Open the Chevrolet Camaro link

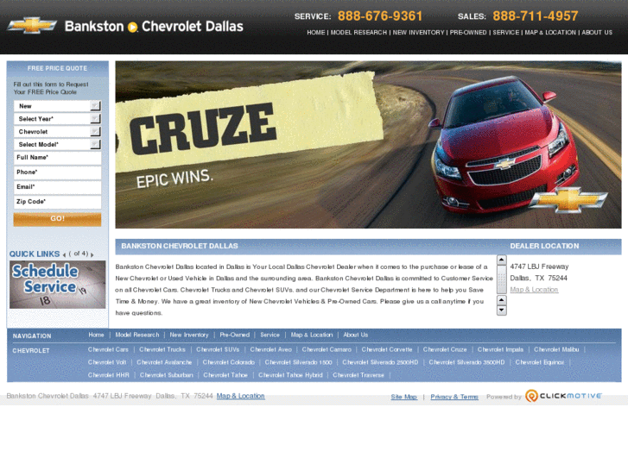(327, 349)
